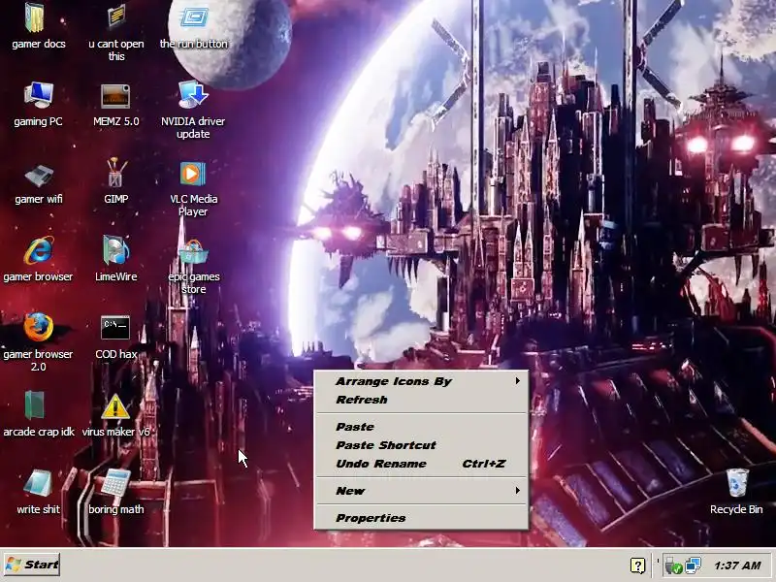Viewport: 776px width, 582px height.
Task: Select the 'gamer browser 2.0' Firefox icon
Action: tap(39, 327)
